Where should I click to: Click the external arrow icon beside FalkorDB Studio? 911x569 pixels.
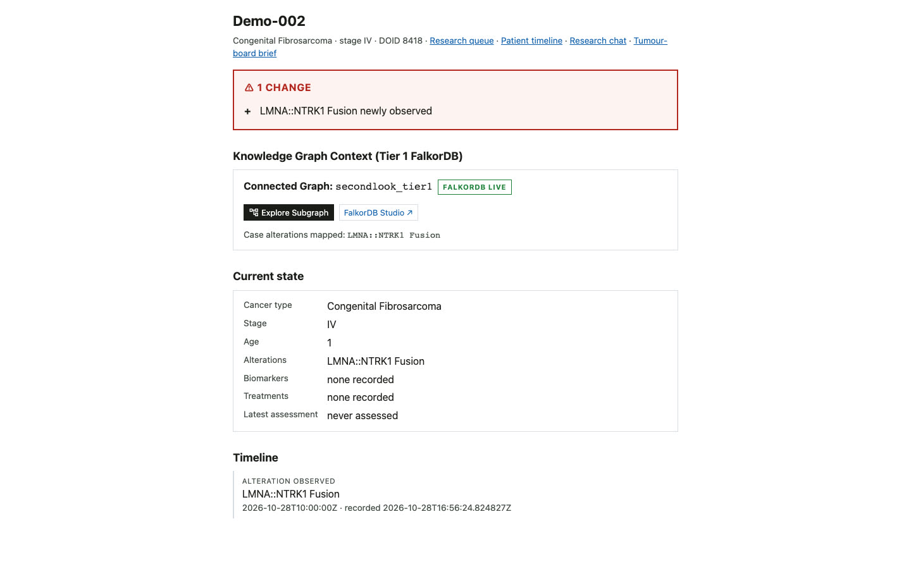[410, 212]
